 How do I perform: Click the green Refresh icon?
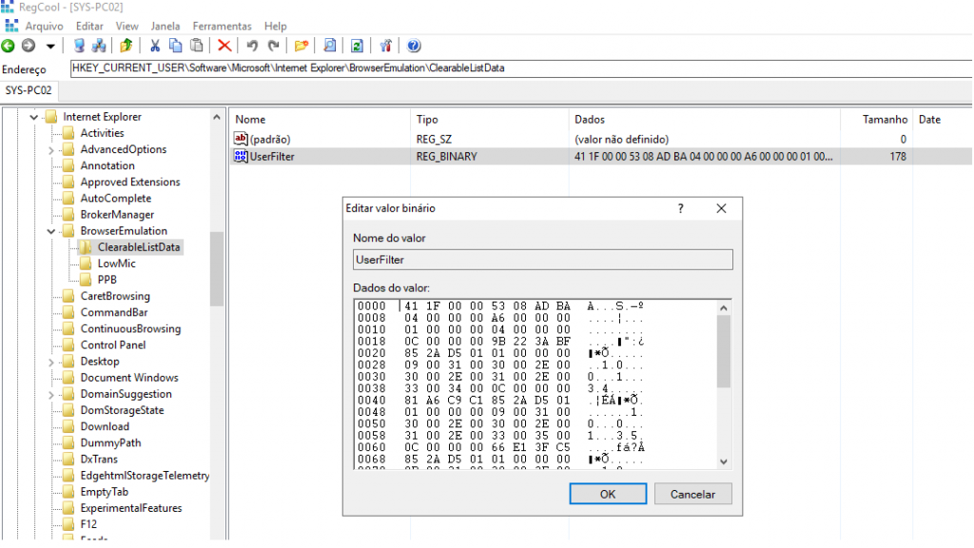click(x=358, y=46)
